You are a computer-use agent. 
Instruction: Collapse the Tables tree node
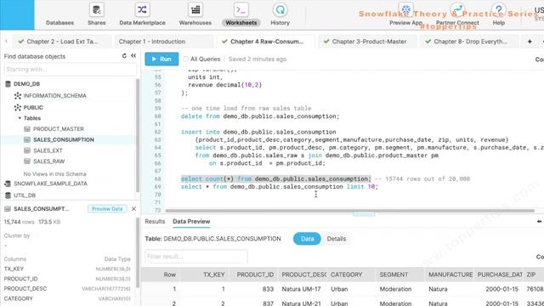[x=20, y=118]
